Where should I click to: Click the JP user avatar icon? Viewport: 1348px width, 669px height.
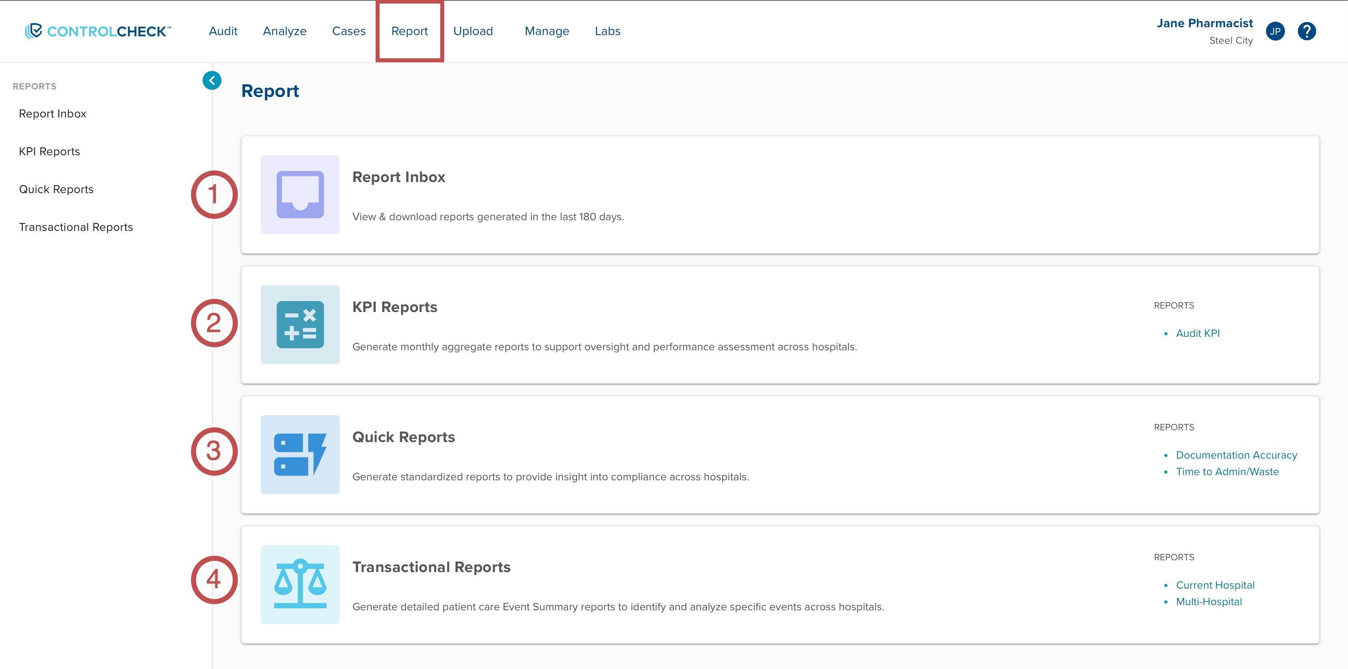coord(1275,32)
